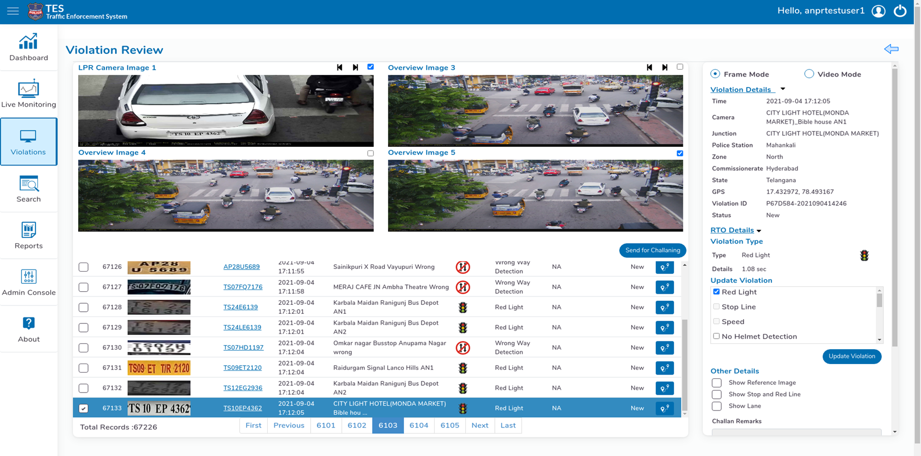
Task: Click the blue back arrow icon
Action: coord(891,49)
